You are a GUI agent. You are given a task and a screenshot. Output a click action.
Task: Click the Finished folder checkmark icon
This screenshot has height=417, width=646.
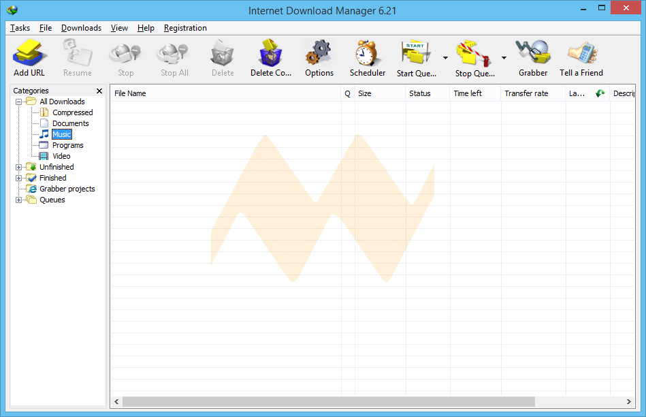[31, 178]
